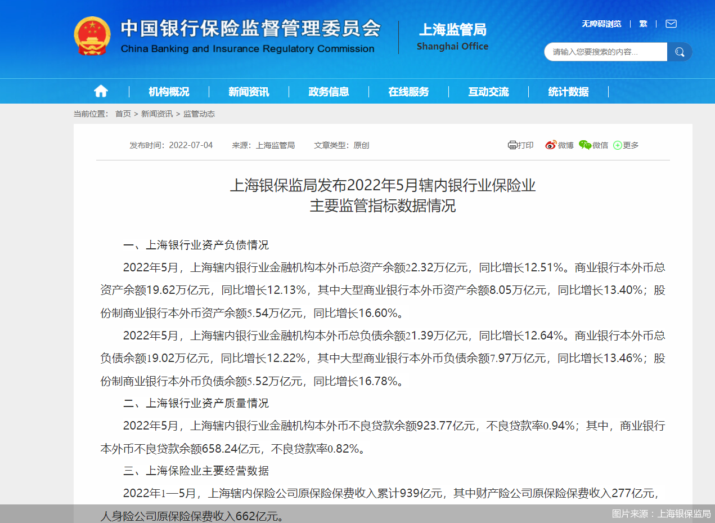Share the article via 微信
The width and height of the screenshot is (715, 523).
click(x=593, y=145)
